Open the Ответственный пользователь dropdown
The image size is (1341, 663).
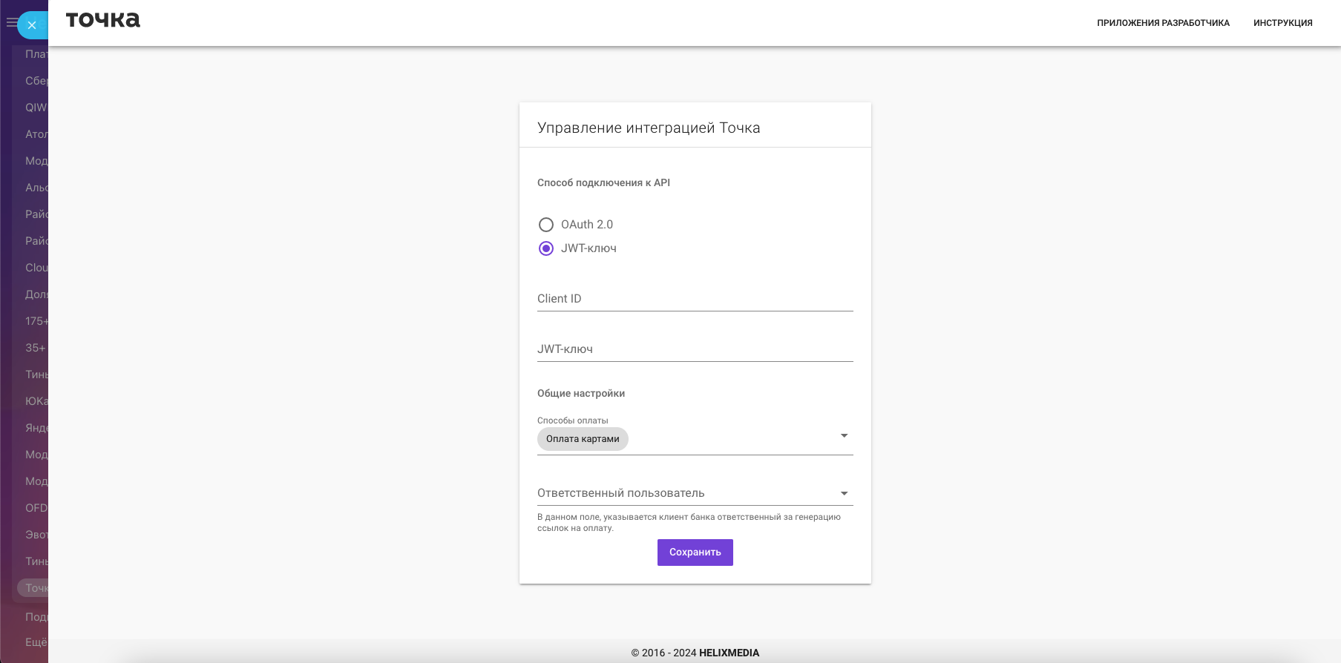coord(695,493)
